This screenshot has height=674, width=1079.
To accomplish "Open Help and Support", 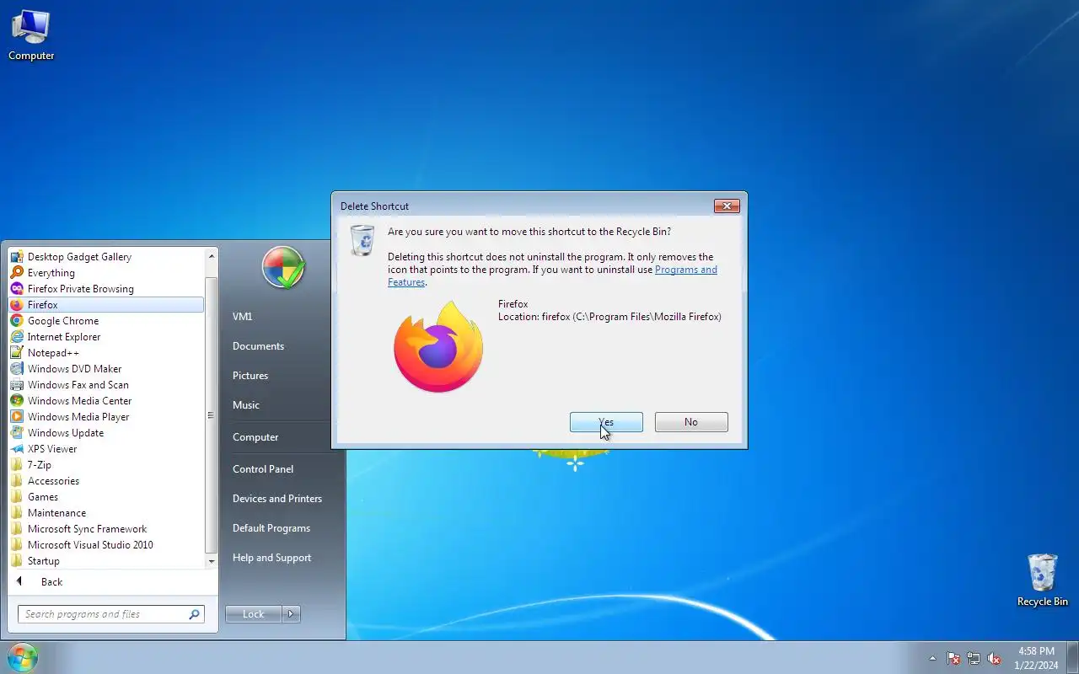I will 271,558.
